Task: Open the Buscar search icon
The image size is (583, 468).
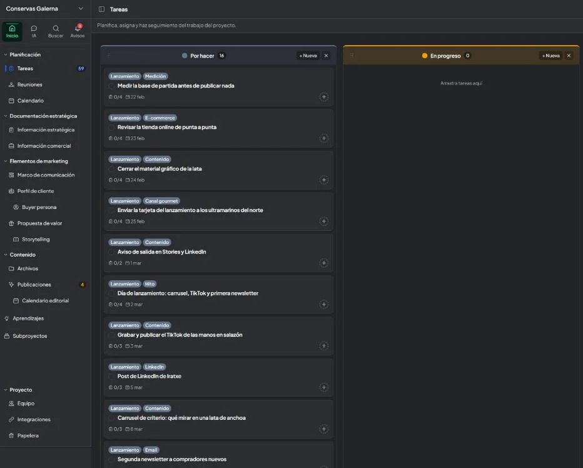Action: [56, 31]
